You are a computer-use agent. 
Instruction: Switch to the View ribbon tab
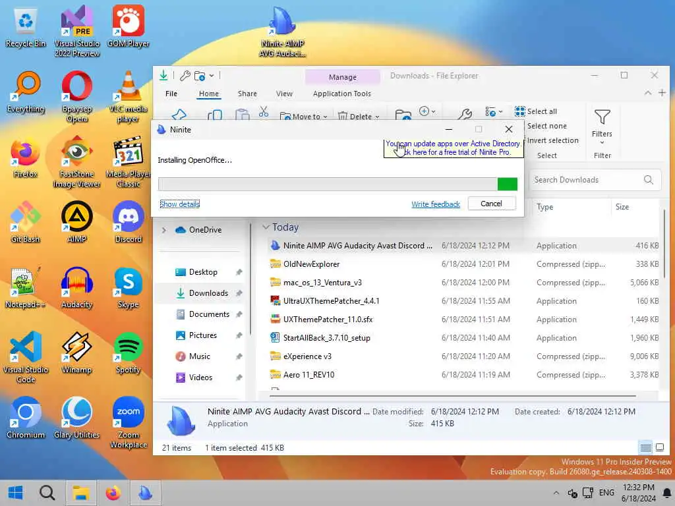[x=284, y=94]
